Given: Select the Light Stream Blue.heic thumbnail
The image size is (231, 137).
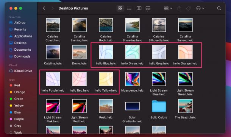Looking at the screenshot, I should pos(159,79).
